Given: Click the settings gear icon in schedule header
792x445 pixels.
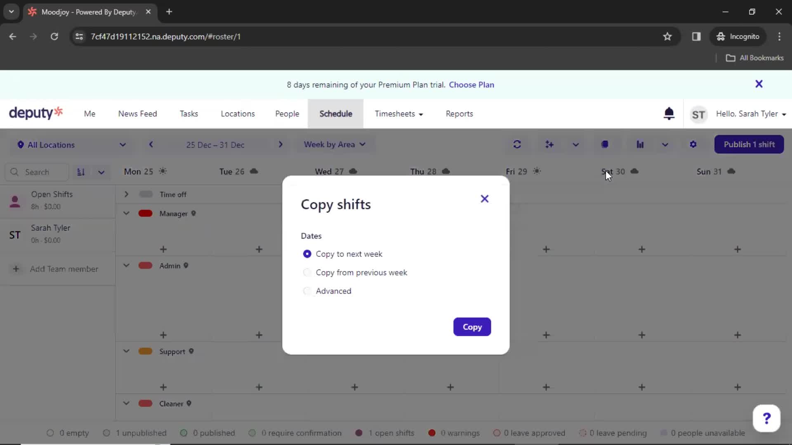Looking at the screenshot, I should coord(693,144).
